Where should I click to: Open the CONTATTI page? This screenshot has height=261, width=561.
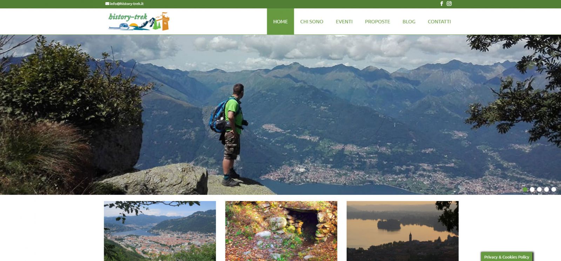[439, 21]
